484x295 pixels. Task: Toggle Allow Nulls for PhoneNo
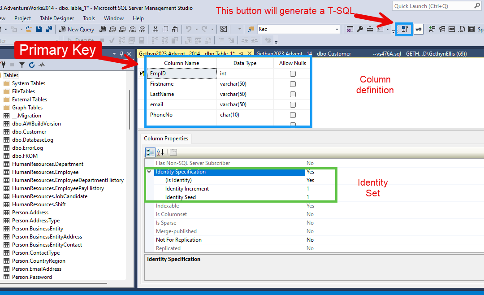point(293,115)
